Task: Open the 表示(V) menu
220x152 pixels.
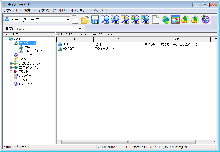Action: coord(44,10)
